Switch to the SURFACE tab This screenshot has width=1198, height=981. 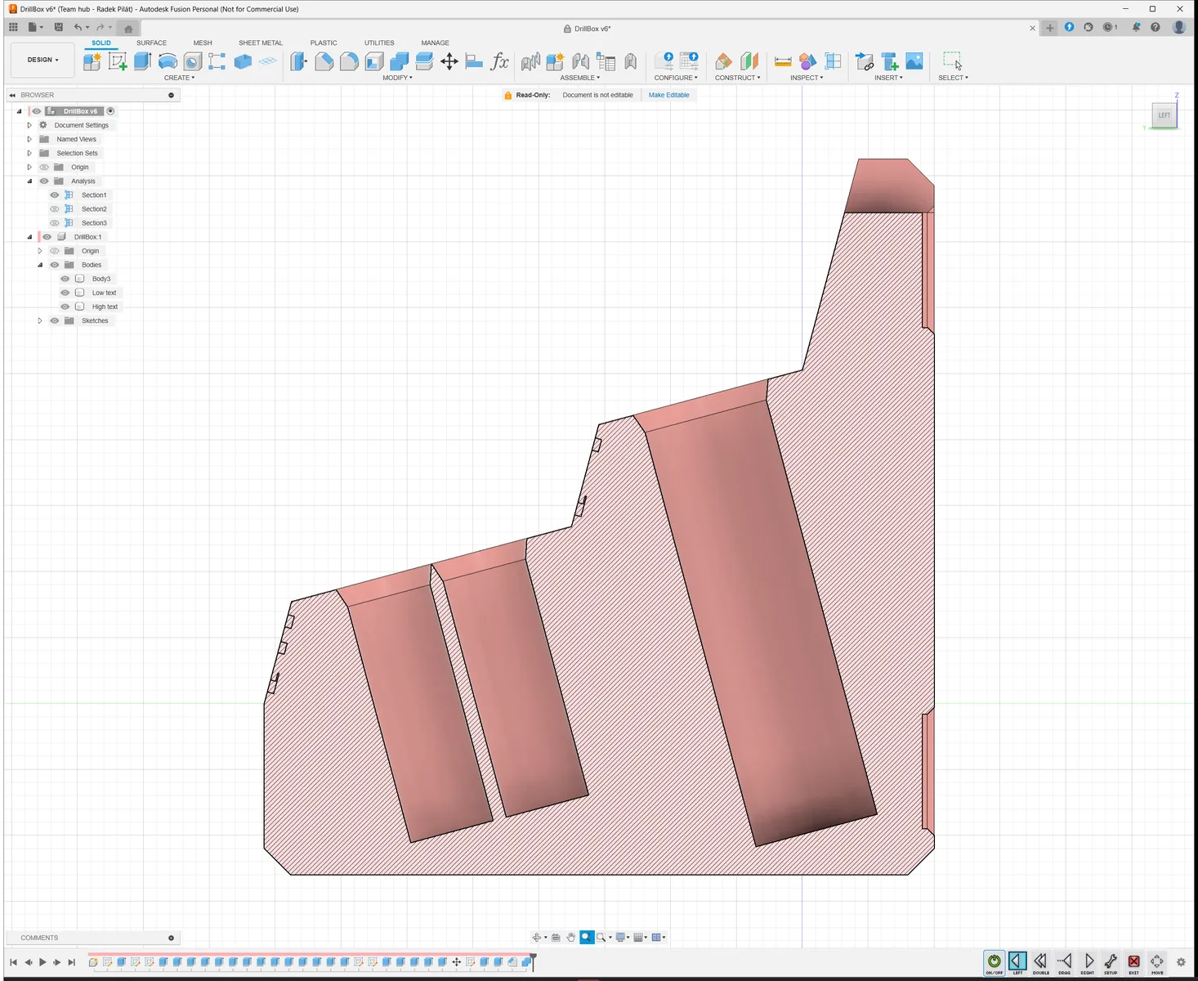(151, 43)
